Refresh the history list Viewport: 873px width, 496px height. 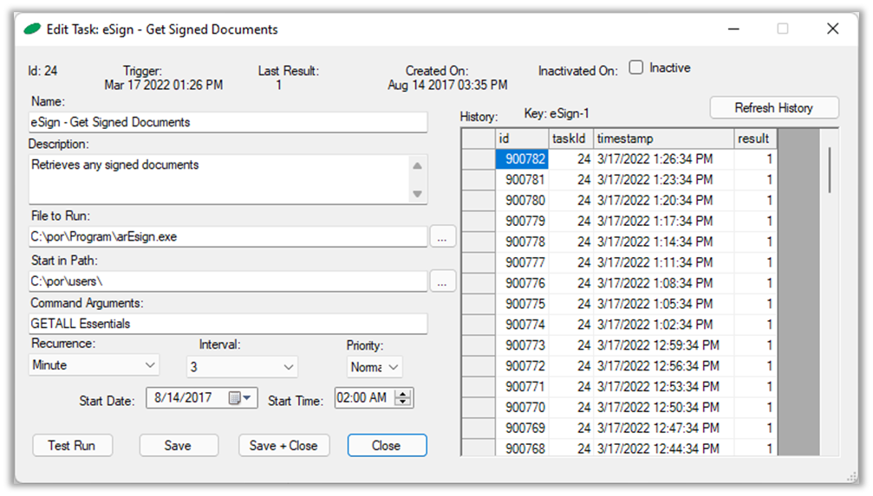tap(773, 108)
